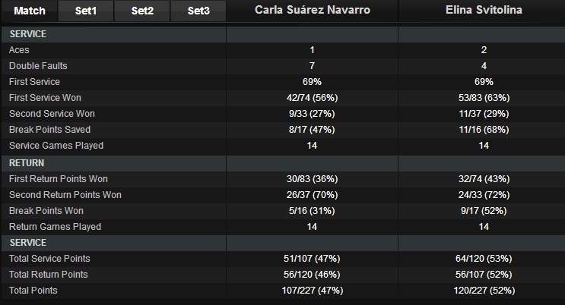Click Svitolina's 120/227 total points value
The height and width of the screenshot is (305, 565).
pyautogui.click(x=483, y=291)
